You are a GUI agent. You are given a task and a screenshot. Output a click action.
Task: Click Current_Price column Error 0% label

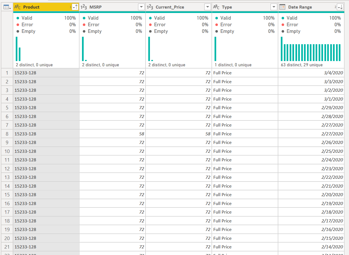click(x=179, y=25)
